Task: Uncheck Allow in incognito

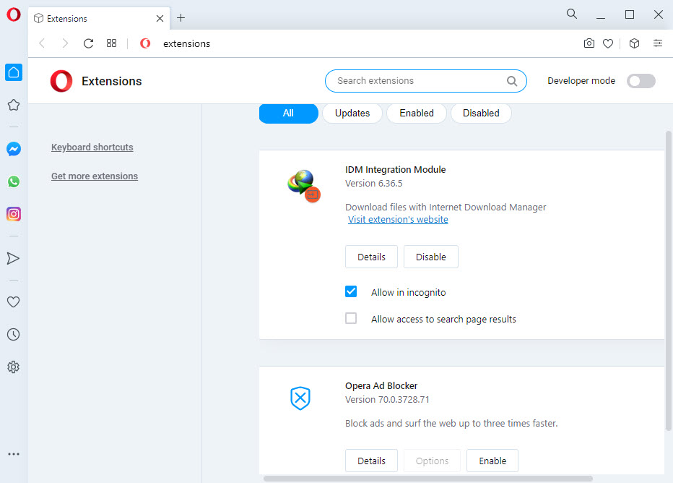Action: pyautogui.click(x=351, y=291)
